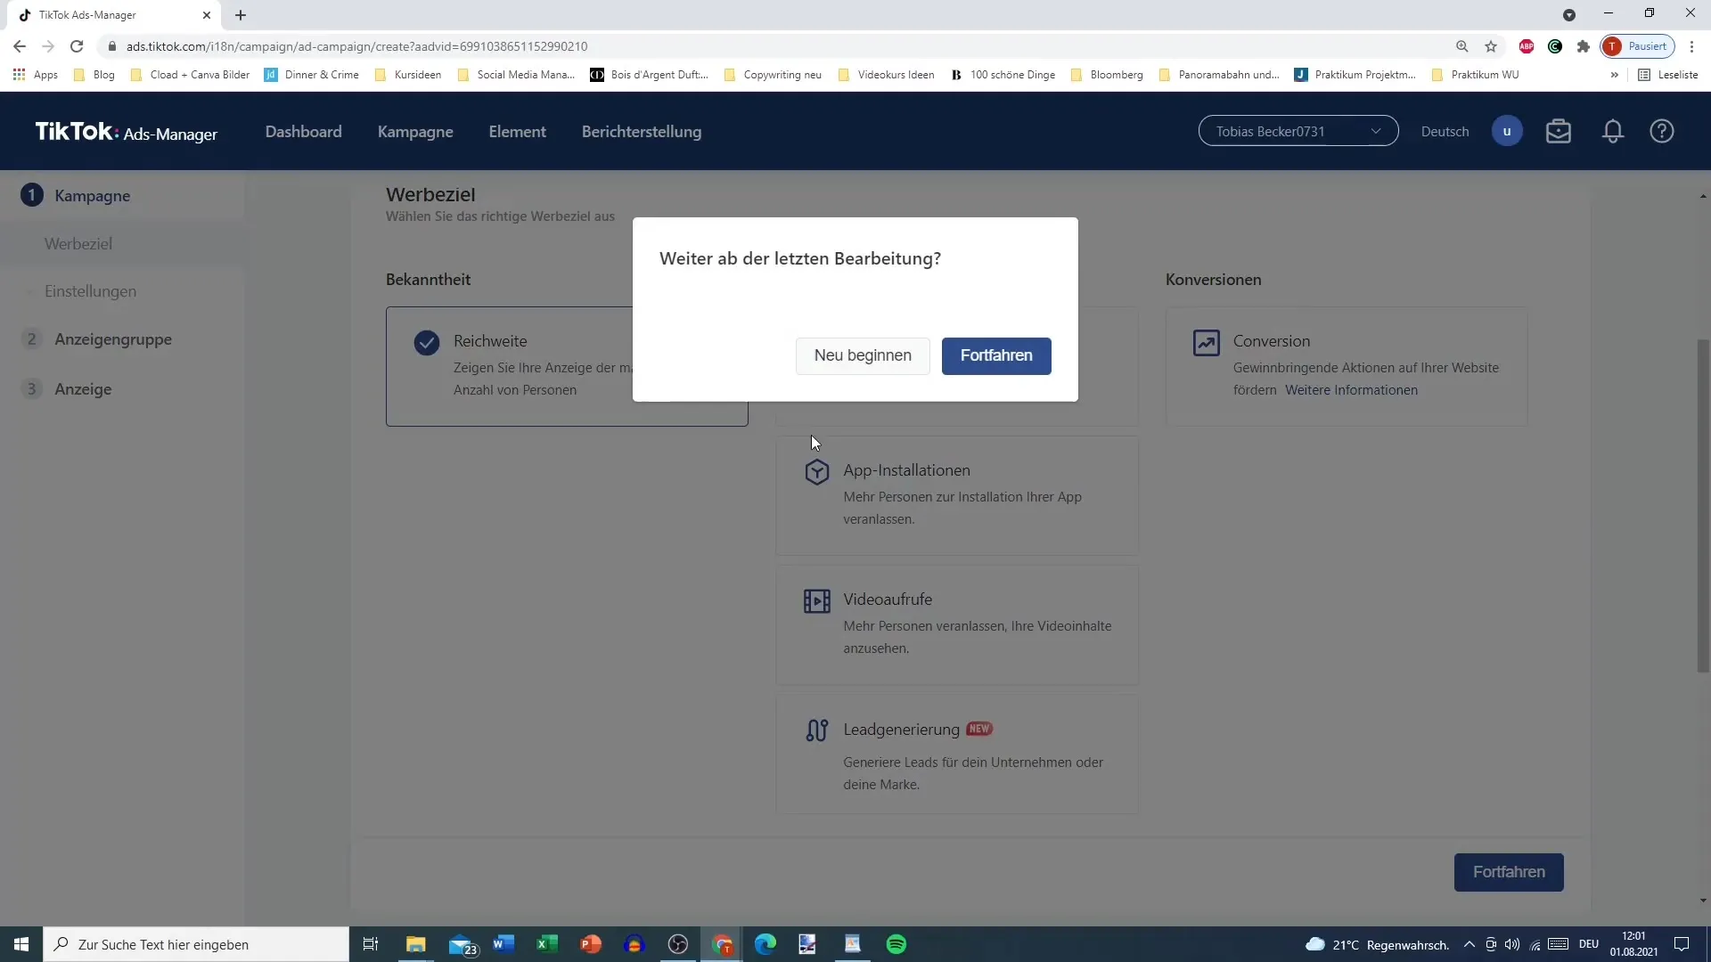Change the Deutsch language setting
1711x962 pixels.
1445,132
